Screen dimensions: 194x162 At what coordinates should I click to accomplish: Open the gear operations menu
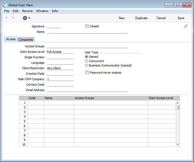(25, 18)
